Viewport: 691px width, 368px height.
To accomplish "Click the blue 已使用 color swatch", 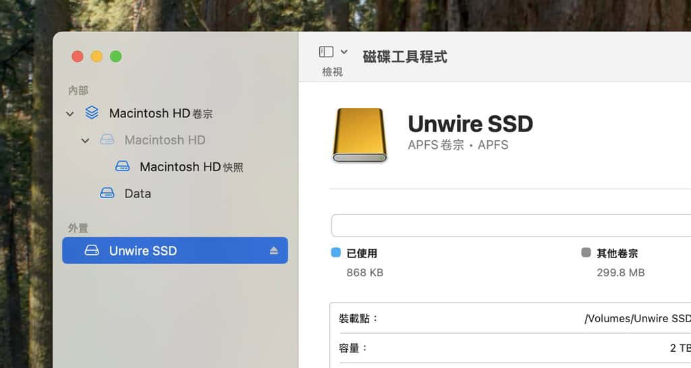I will tap(336, 253).
